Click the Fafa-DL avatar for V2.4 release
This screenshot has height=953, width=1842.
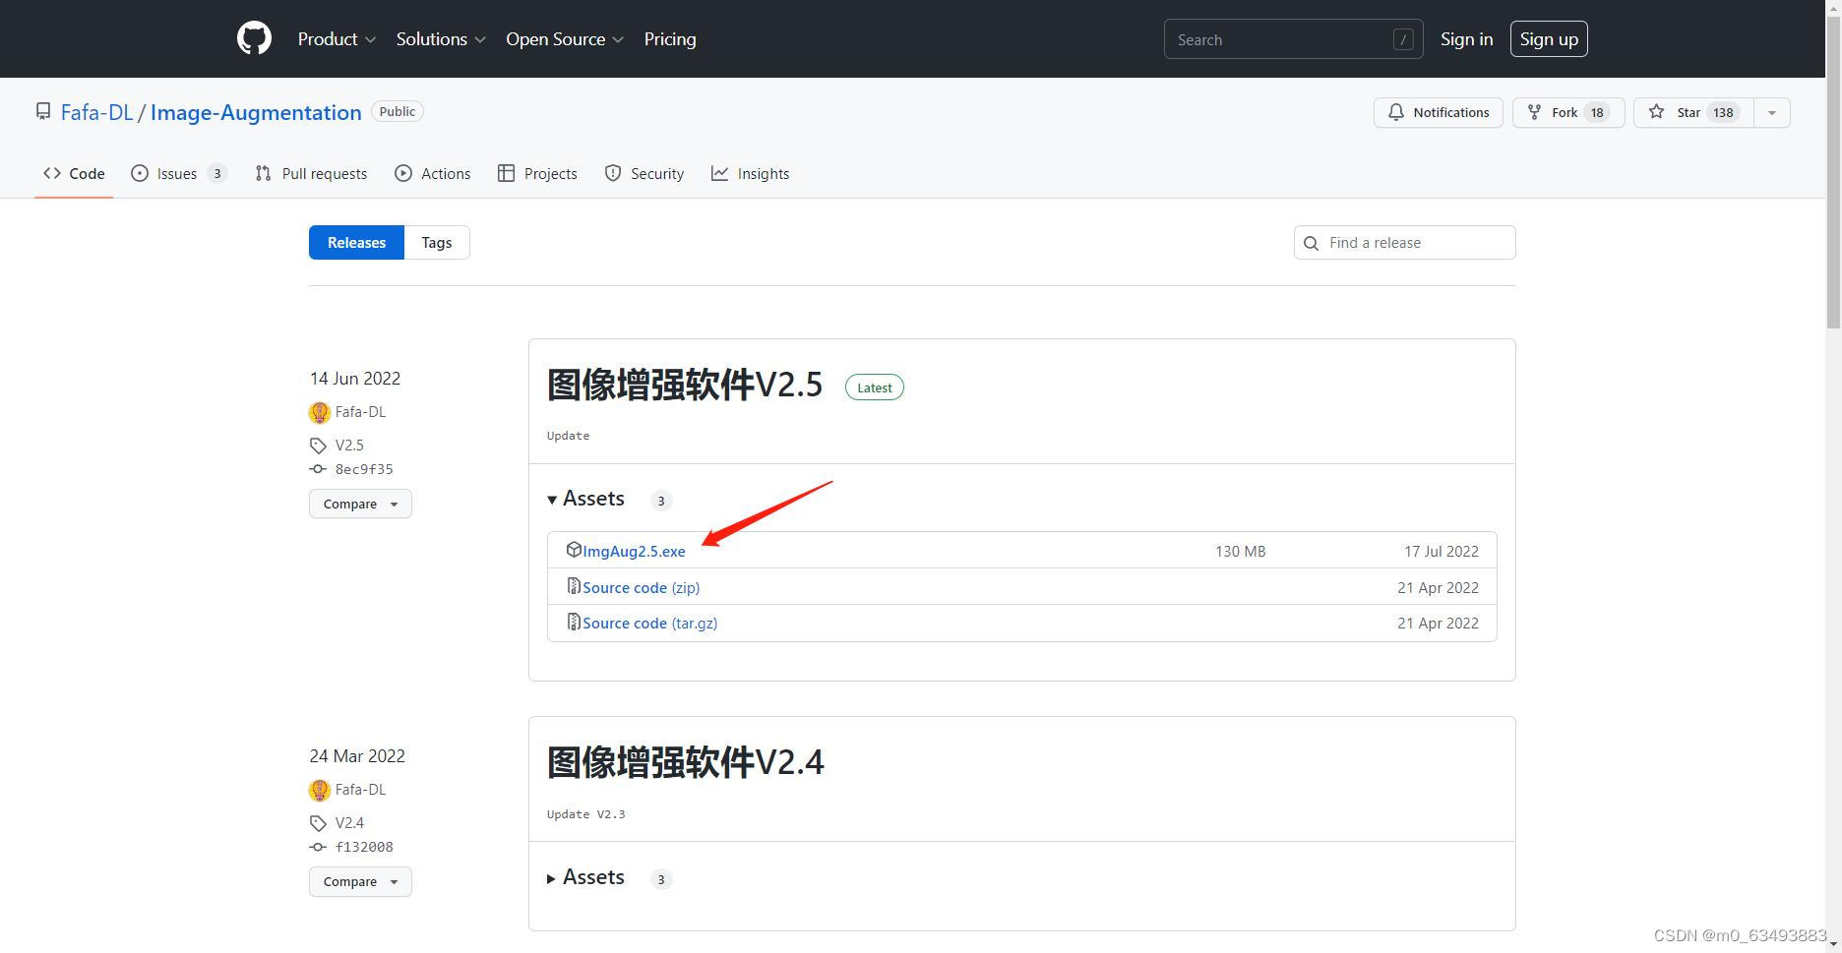319,790
